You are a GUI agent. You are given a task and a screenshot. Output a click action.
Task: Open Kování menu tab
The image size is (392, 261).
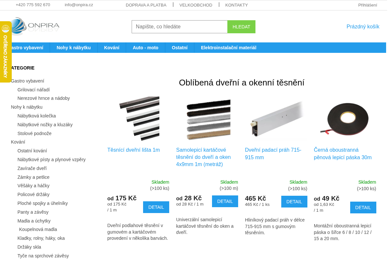pyautogui.click(x=112, y=48)
